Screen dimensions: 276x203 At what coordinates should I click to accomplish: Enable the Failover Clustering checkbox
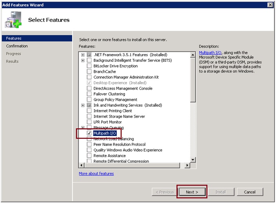(89, 94)
